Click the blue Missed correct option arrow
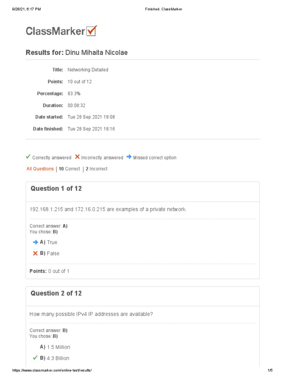The image size is (285, 380). (129, 157)
